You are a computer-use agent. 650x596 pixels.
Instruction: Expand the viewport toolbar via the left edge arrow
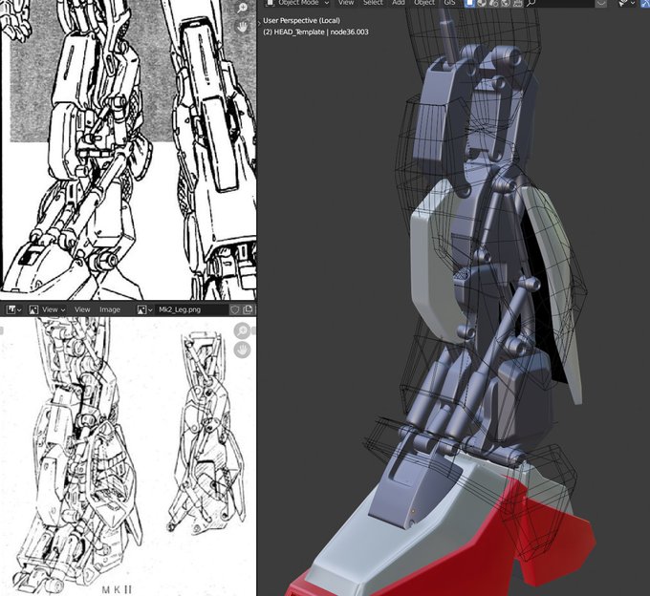(x=259, y=24)
